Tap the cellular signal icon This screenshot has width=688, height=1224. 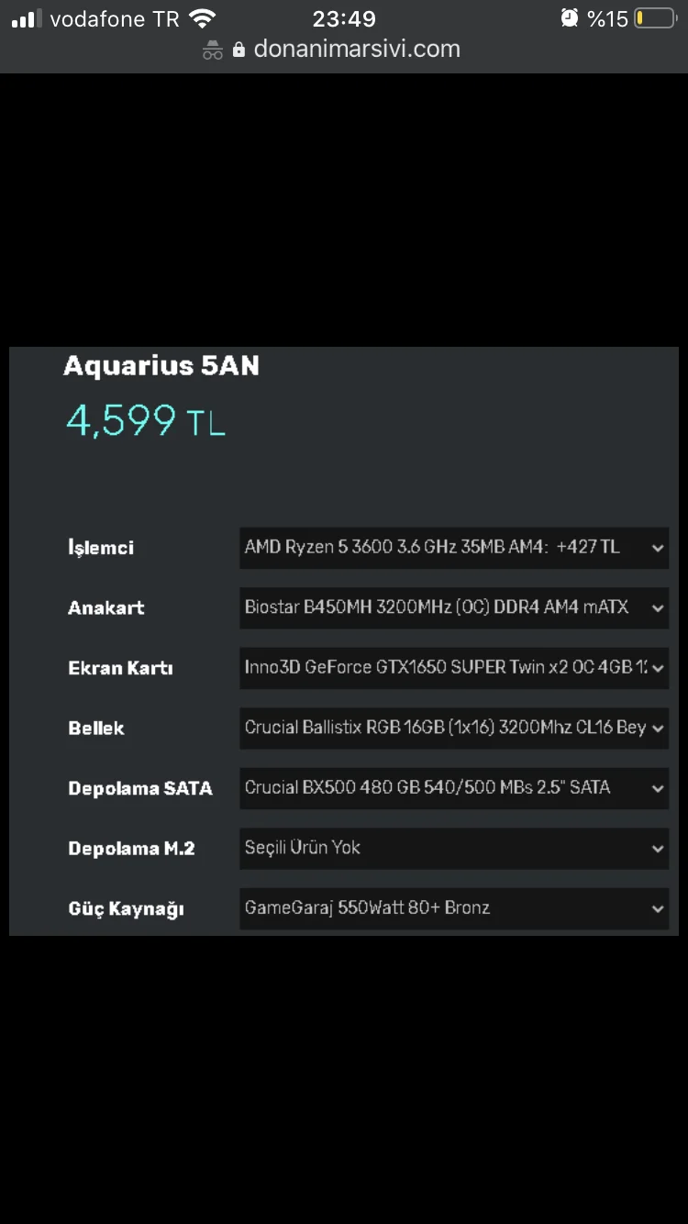click(28, 17)
